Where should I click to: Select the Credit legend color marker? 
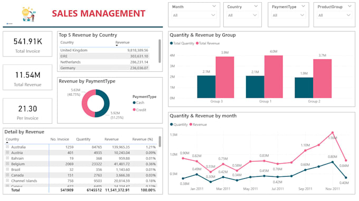[134, 109]
